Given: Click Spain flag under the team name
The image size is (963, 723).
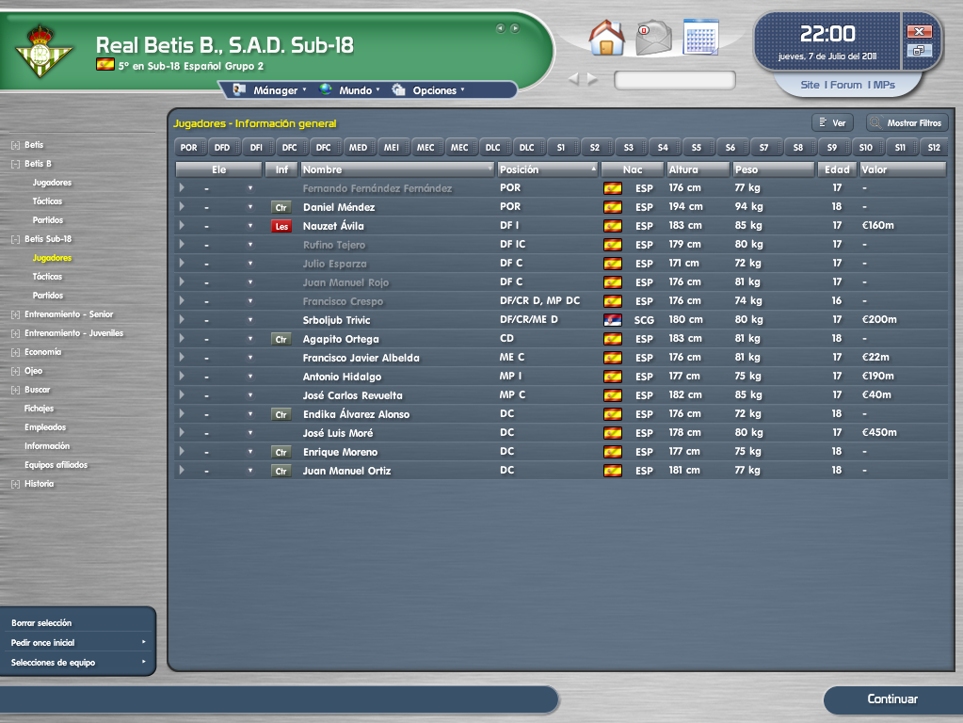Looking at the screenshot, I should (x=105, y=64).
